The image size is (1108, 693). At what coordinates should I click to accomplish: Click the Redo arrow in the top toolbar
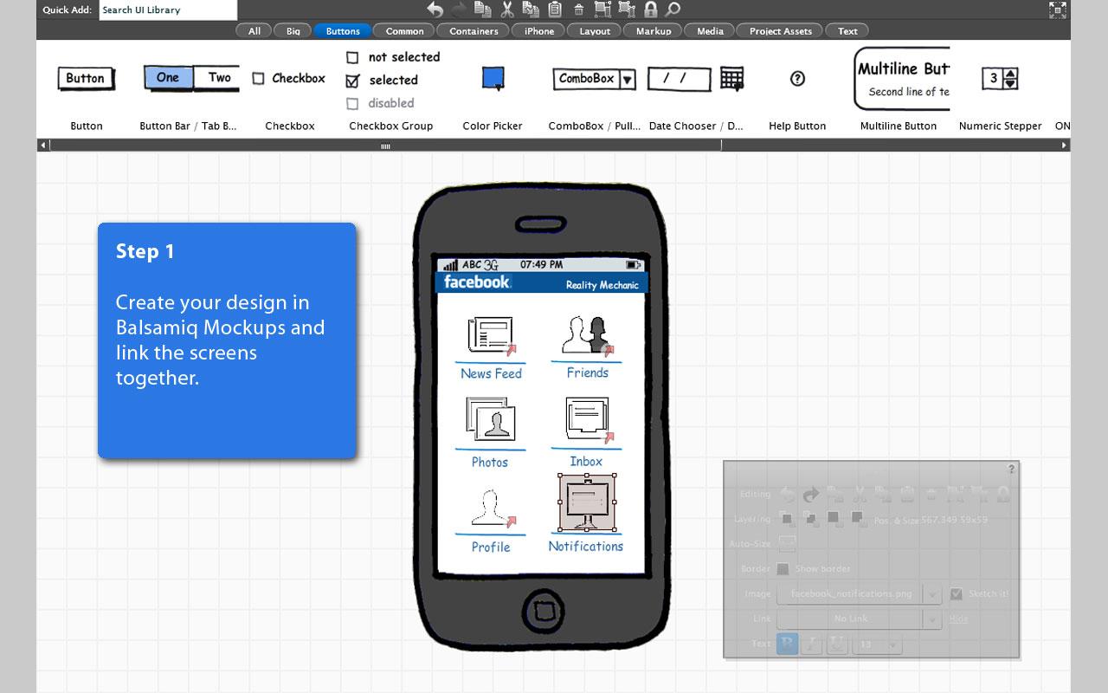point(459,10)
